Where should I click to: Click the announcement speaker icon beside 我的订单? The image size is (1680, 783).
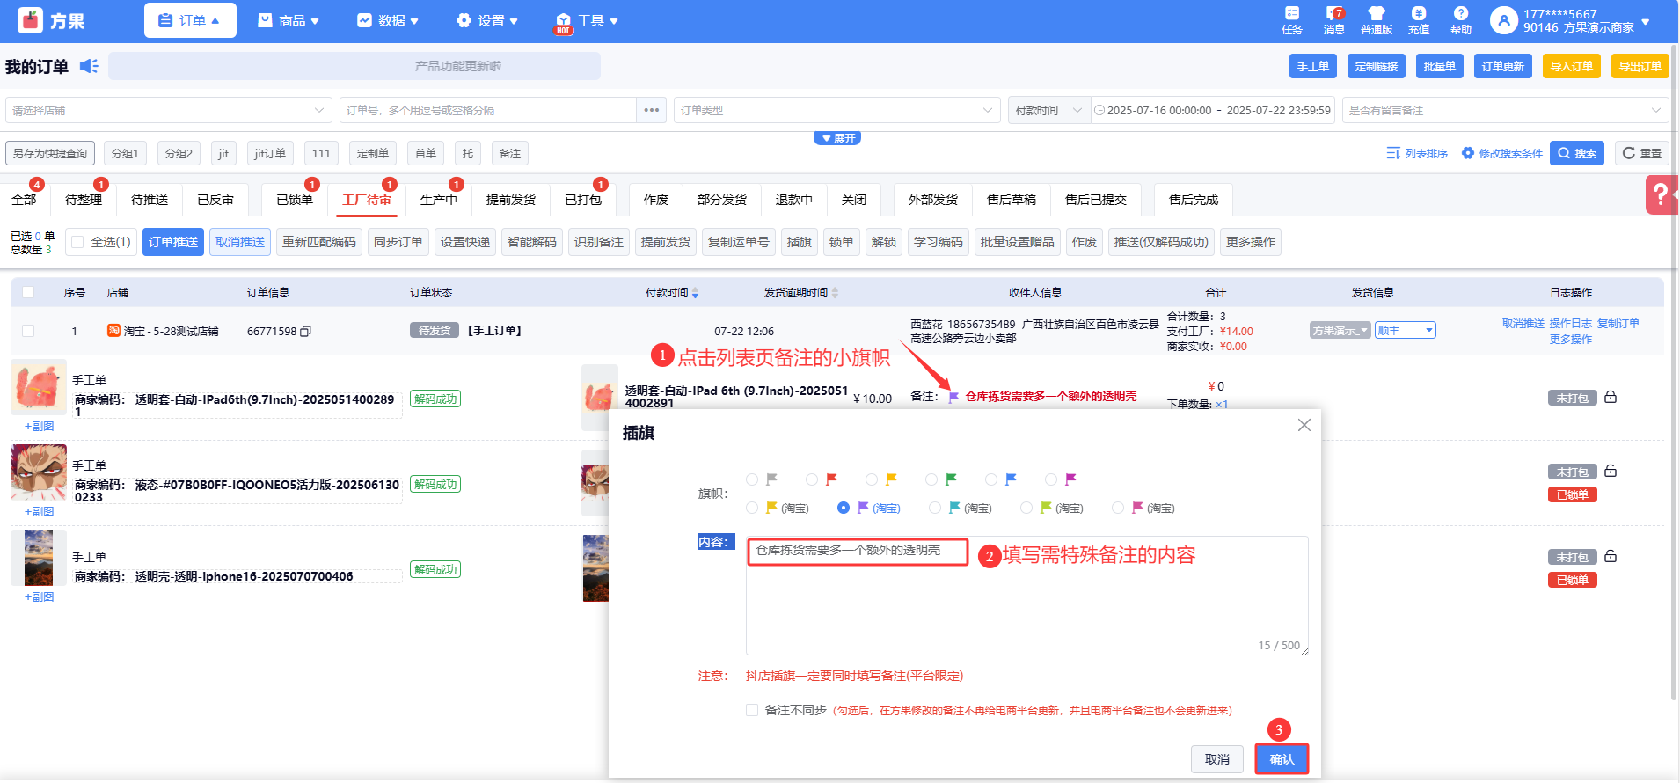[x=89, y=66]
